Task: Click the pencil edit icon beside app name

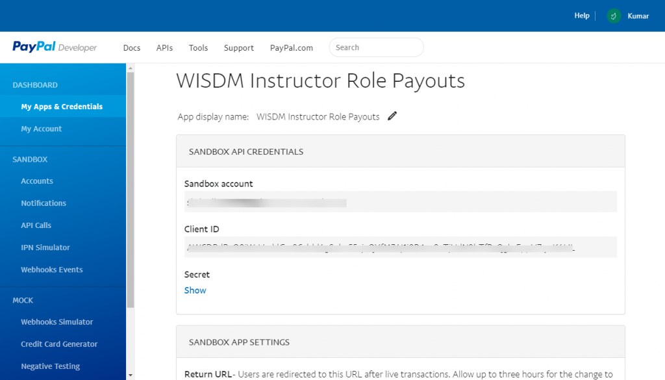Action: (392, 116)
